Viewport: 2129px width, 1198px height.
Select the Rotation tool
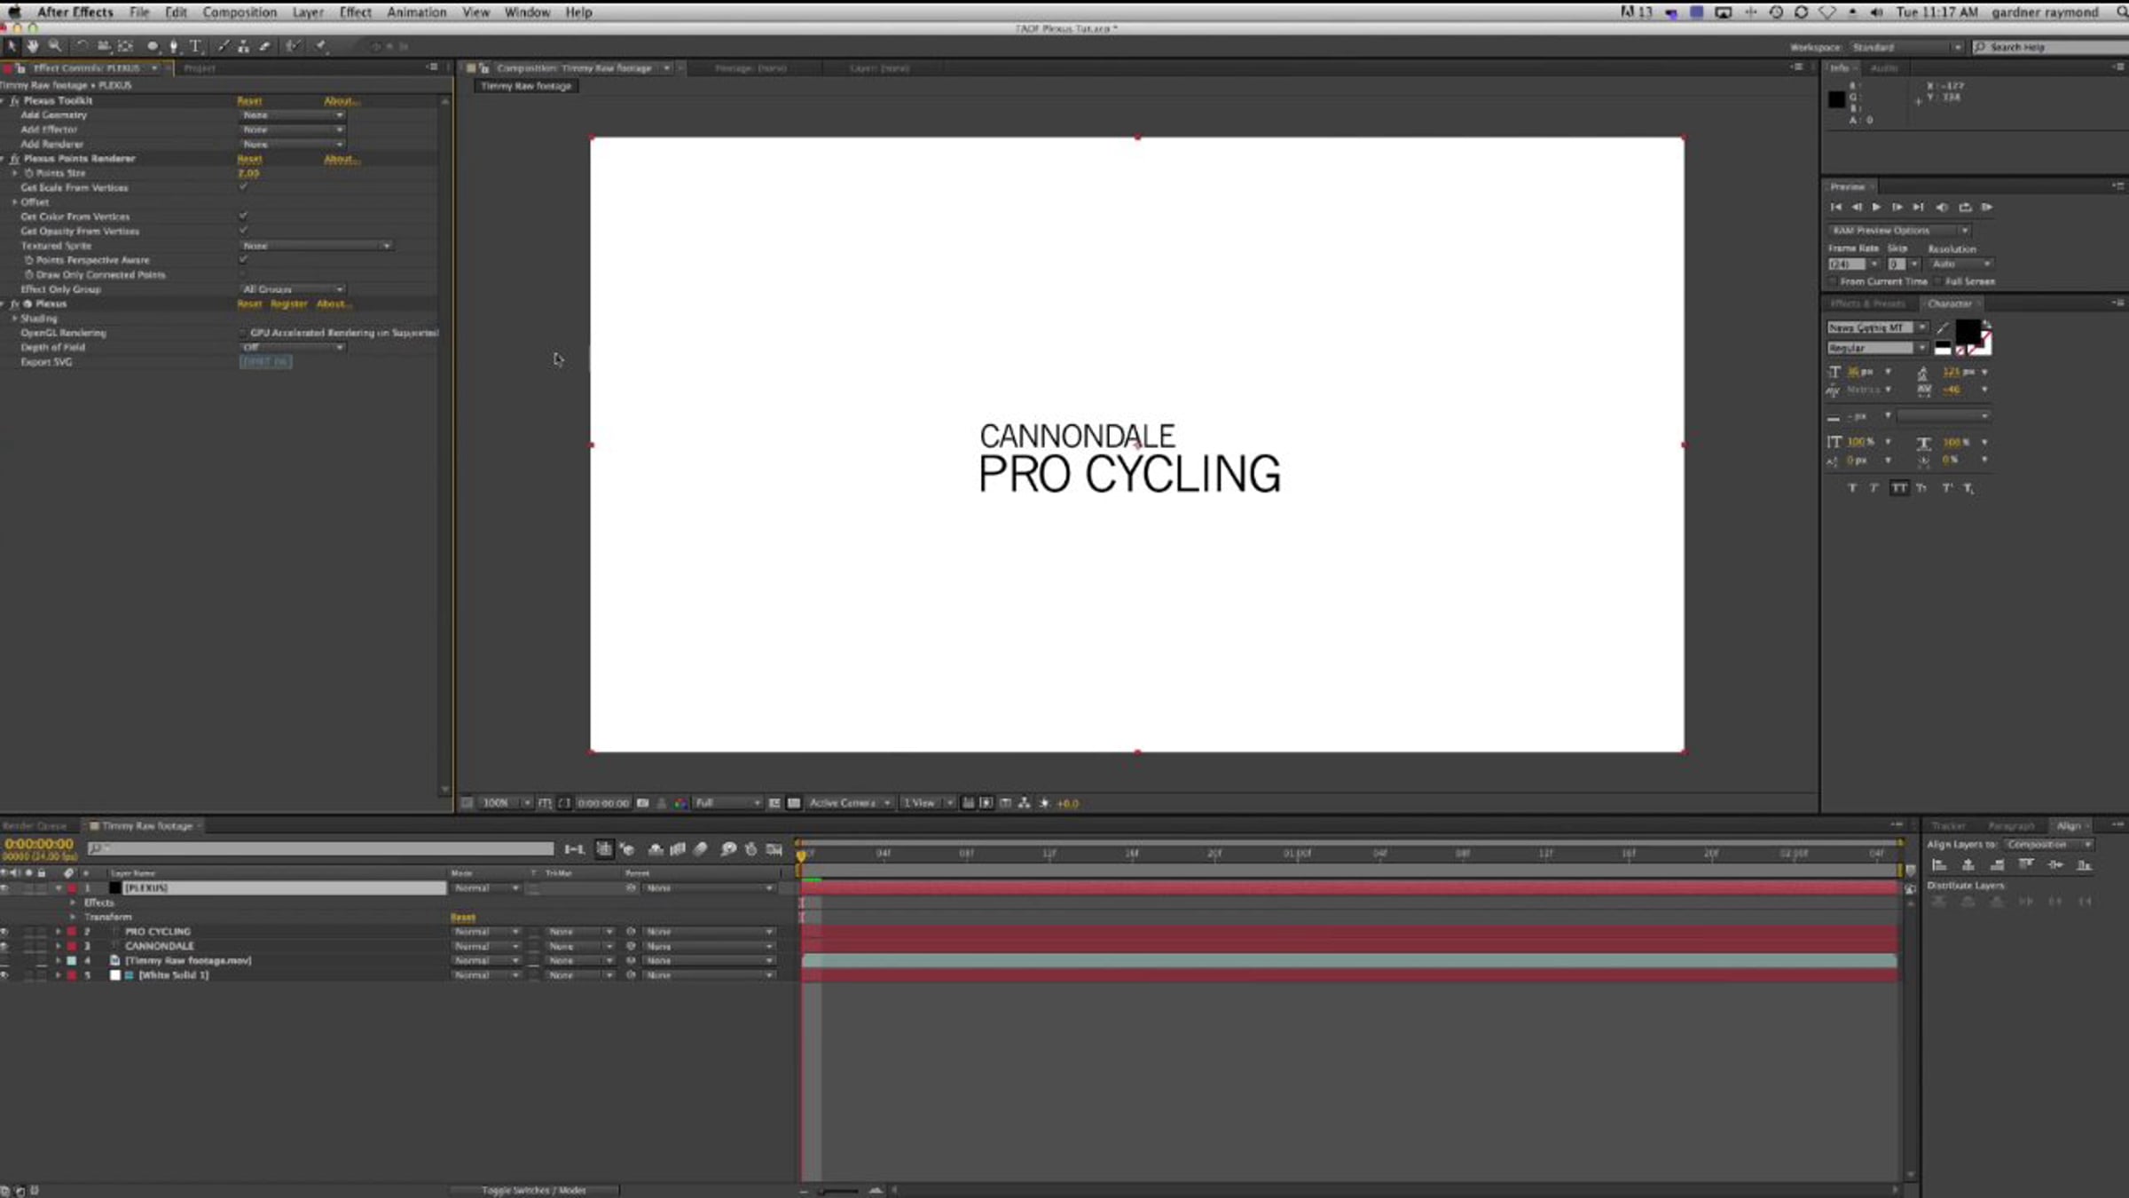(82, 46)
